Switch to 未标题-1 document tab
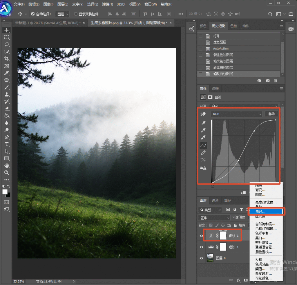 pos(48,23)
